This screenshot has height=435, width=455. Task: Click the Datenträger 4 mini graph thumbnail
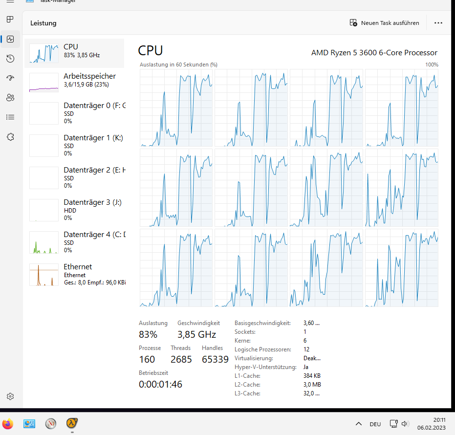(x=44, y=242)
